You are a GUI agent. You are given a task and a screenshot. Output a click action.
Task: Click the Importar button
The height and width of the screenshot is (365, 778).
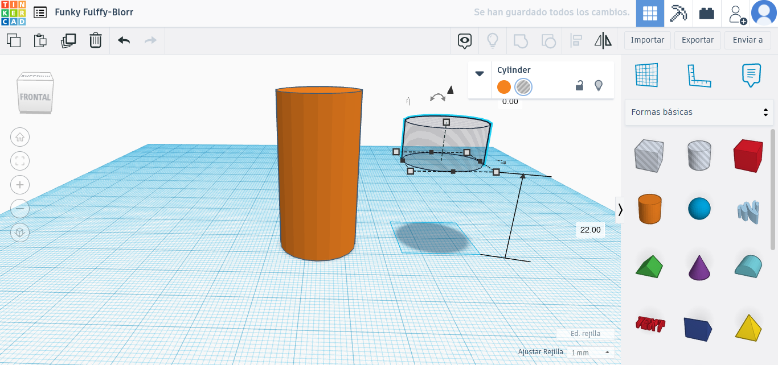click(648, 40)
